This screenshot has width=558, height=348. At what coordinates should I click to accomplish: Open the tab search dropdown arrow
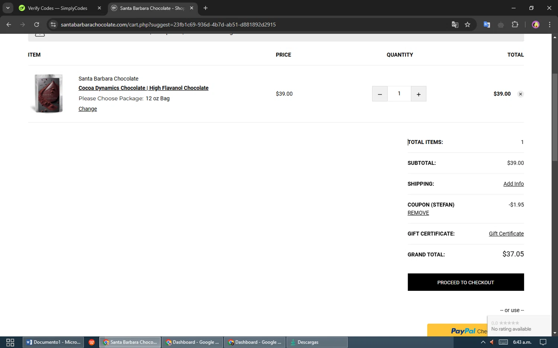coord(8,8)
